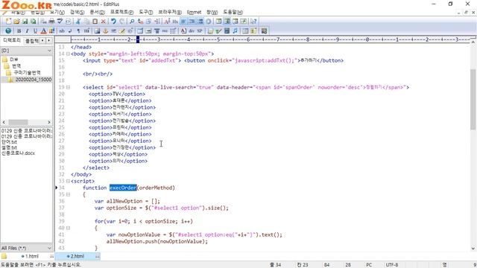The image size is (477, 268).
Task: Click the Cut scissors icon
Action: [x=78, y=22]
